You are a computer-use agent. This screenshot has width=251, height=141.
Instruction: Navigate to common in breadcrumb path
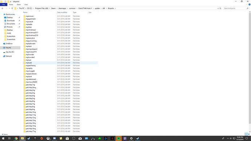pyautogui.click(x=72, y=8)
